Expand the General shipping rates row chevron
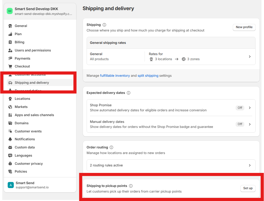 tap(250, 56)
